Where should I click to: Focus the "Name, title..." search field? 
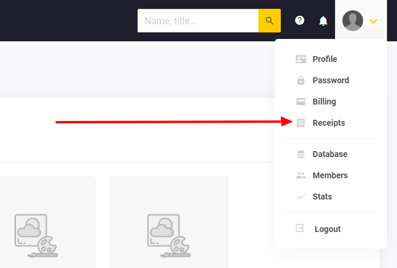[x=198, y=21]
